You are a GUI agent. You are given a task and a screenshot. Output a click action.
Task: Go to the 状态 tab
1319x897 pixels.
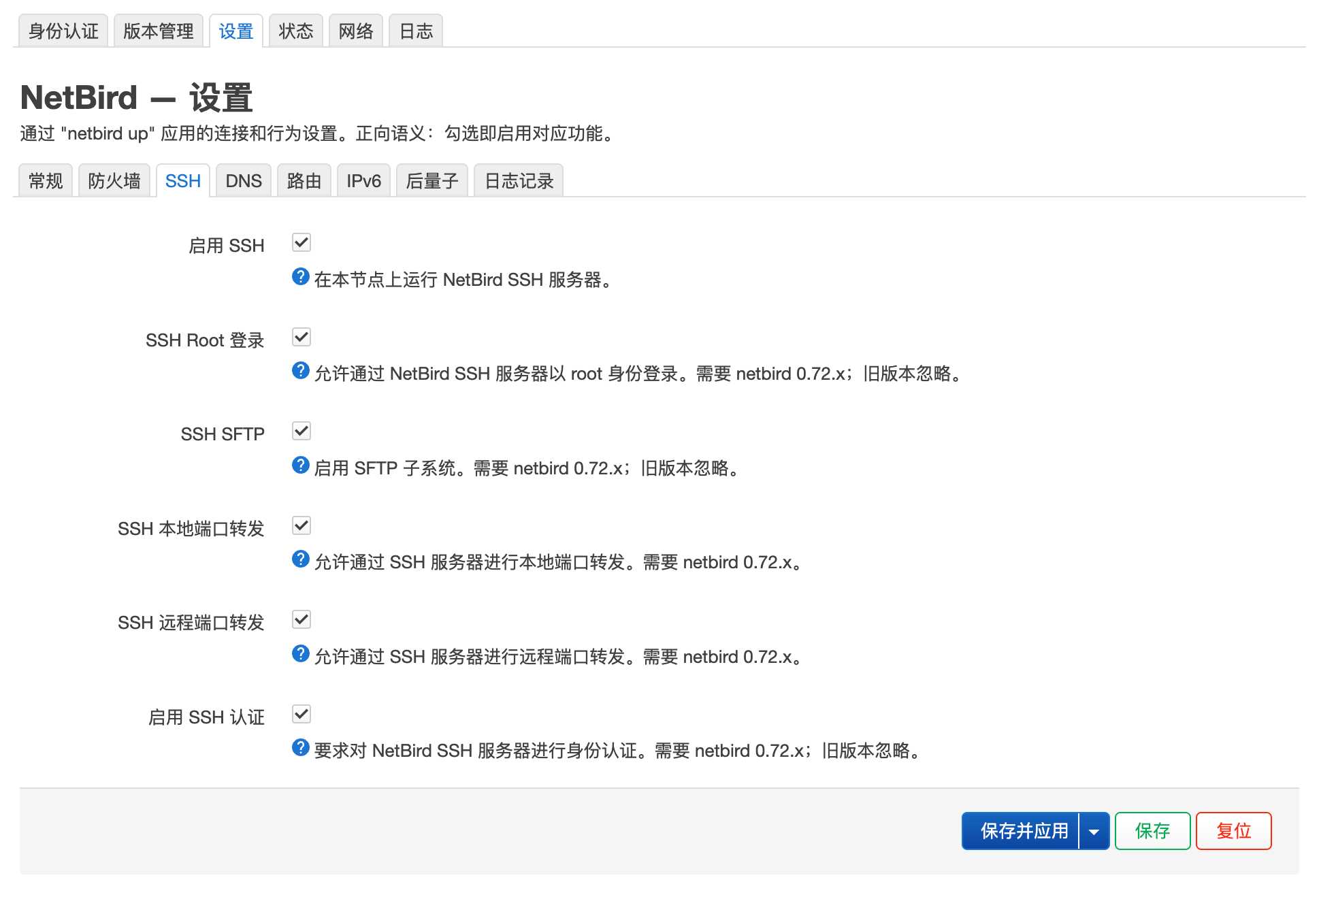pyautogui.click(x=296, y=31)
